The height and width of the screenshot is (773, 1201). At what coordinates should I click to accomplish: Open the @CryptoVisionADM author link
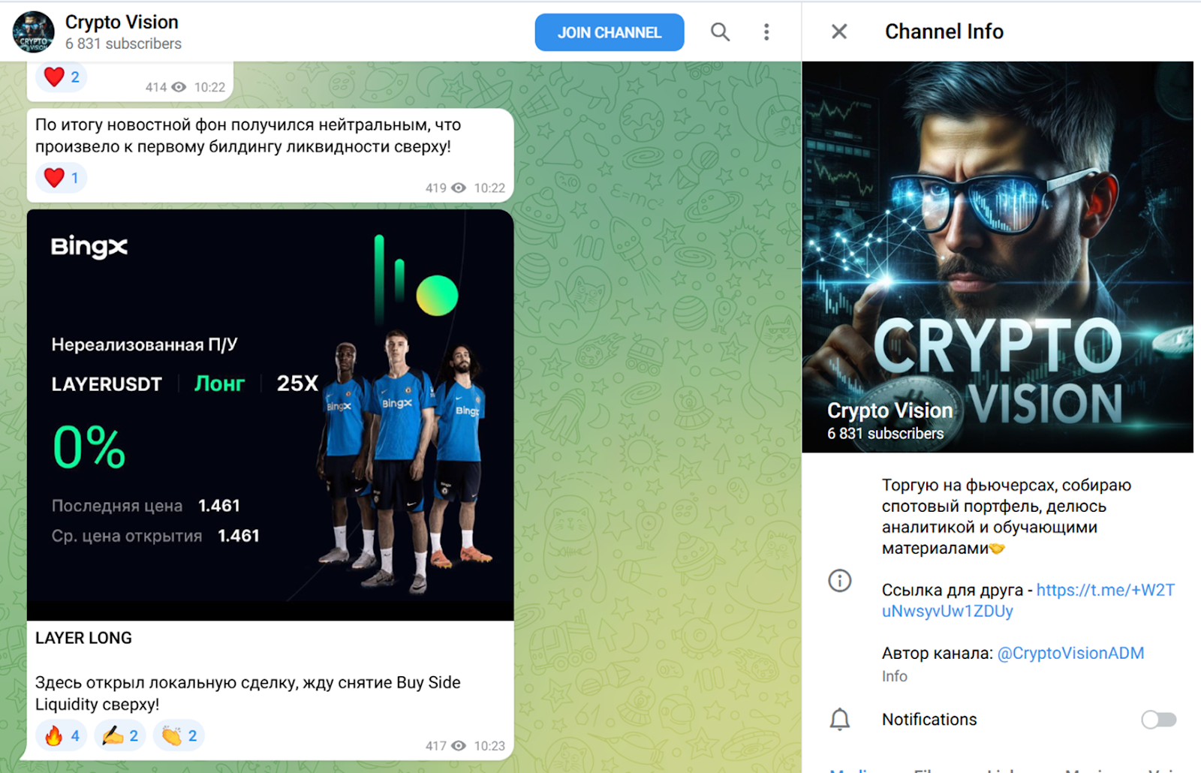point(1070,653)
